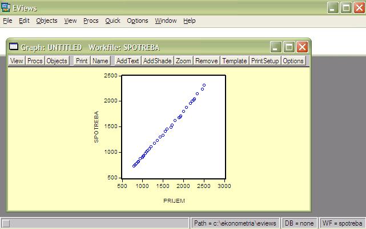Click the Zoom button in graph toolbar
Screen dimensions: 366x229
[183, 61]
